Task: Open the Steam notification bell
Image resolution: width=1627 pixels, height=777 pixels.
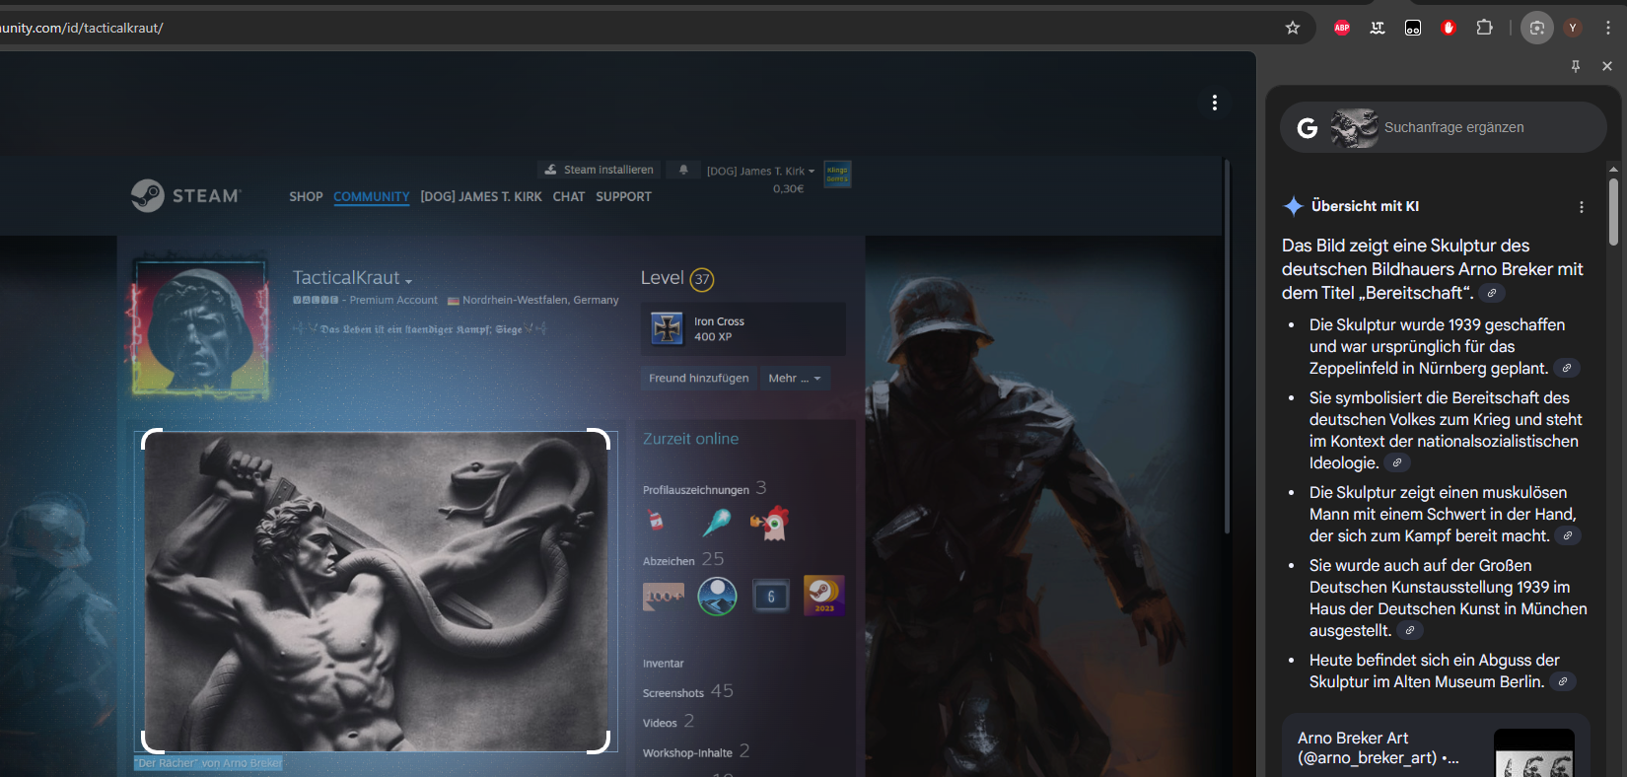Action: tap(683, 170)
